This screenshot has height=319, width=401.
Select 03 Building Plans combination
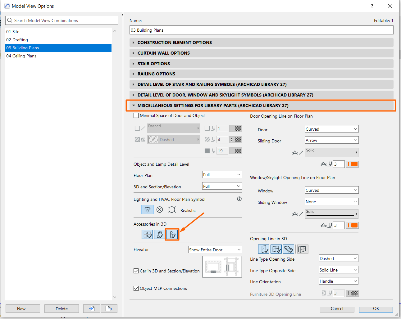click(58, 48)
